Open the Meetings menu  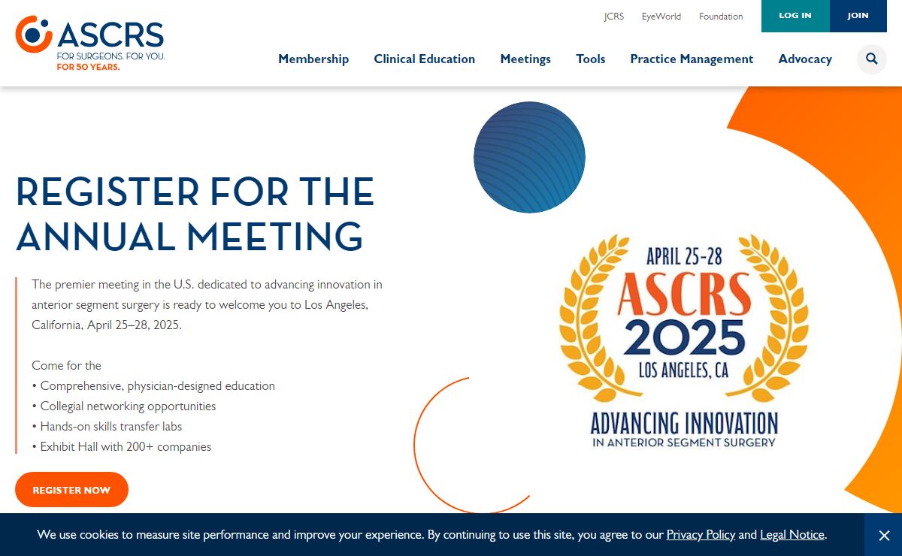tap(525, 59)
